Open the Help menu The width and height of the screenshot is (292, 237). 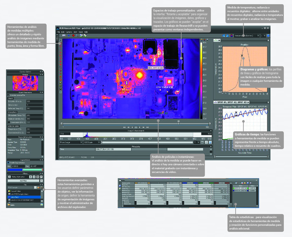click(x=86, y=32)
